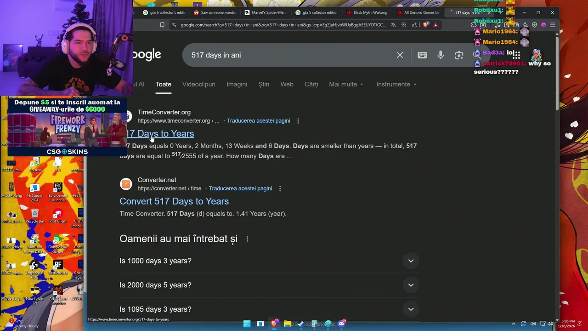Search by image with the camera icon
This screenshot has height=331, width=588.
click(x=459, y=55)
